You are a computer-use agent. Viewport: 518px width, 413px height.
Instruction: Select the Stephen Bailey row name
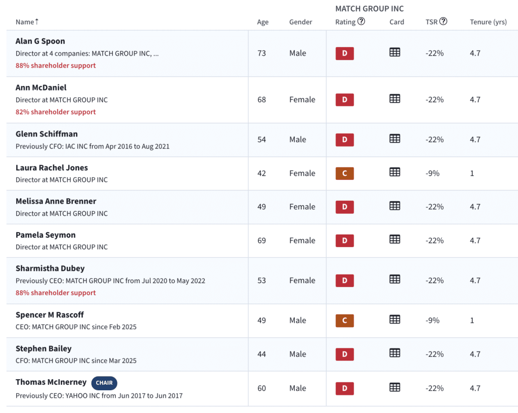coord(44,349)
